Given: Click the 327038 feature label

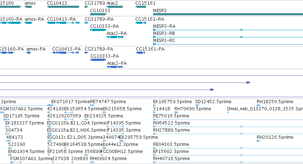Looking at the screenshot, I should 61,159.
